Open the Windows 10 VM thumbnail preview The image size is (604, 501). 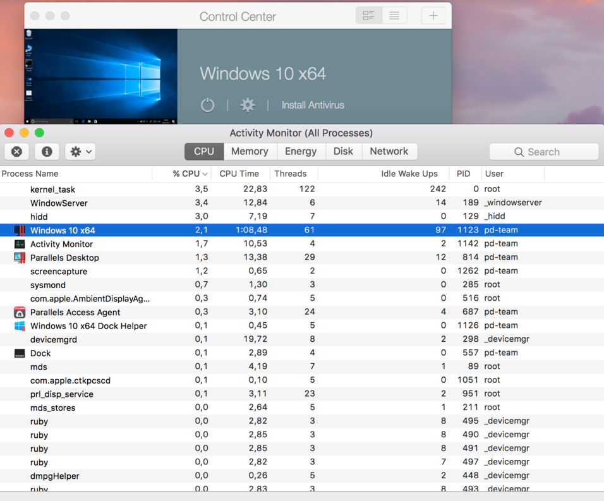(101, 76)
